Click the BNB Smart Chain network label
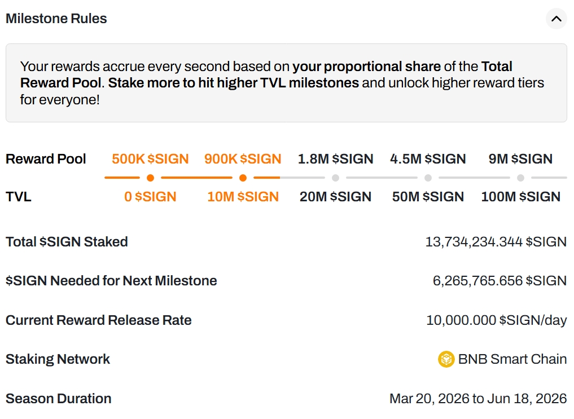574x419 pixels. click(512, 359)
